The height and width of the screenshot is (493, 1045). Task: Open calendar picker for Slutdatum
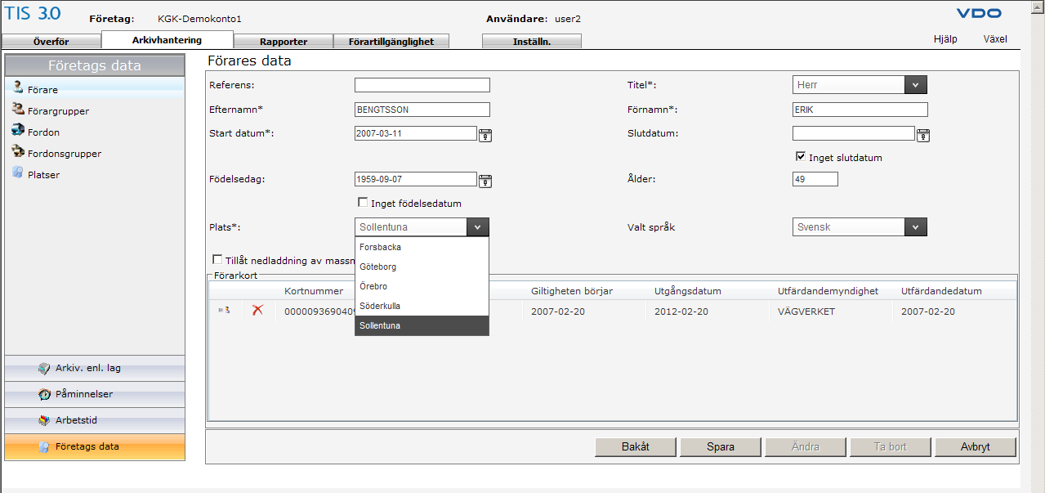pos(923,135)
